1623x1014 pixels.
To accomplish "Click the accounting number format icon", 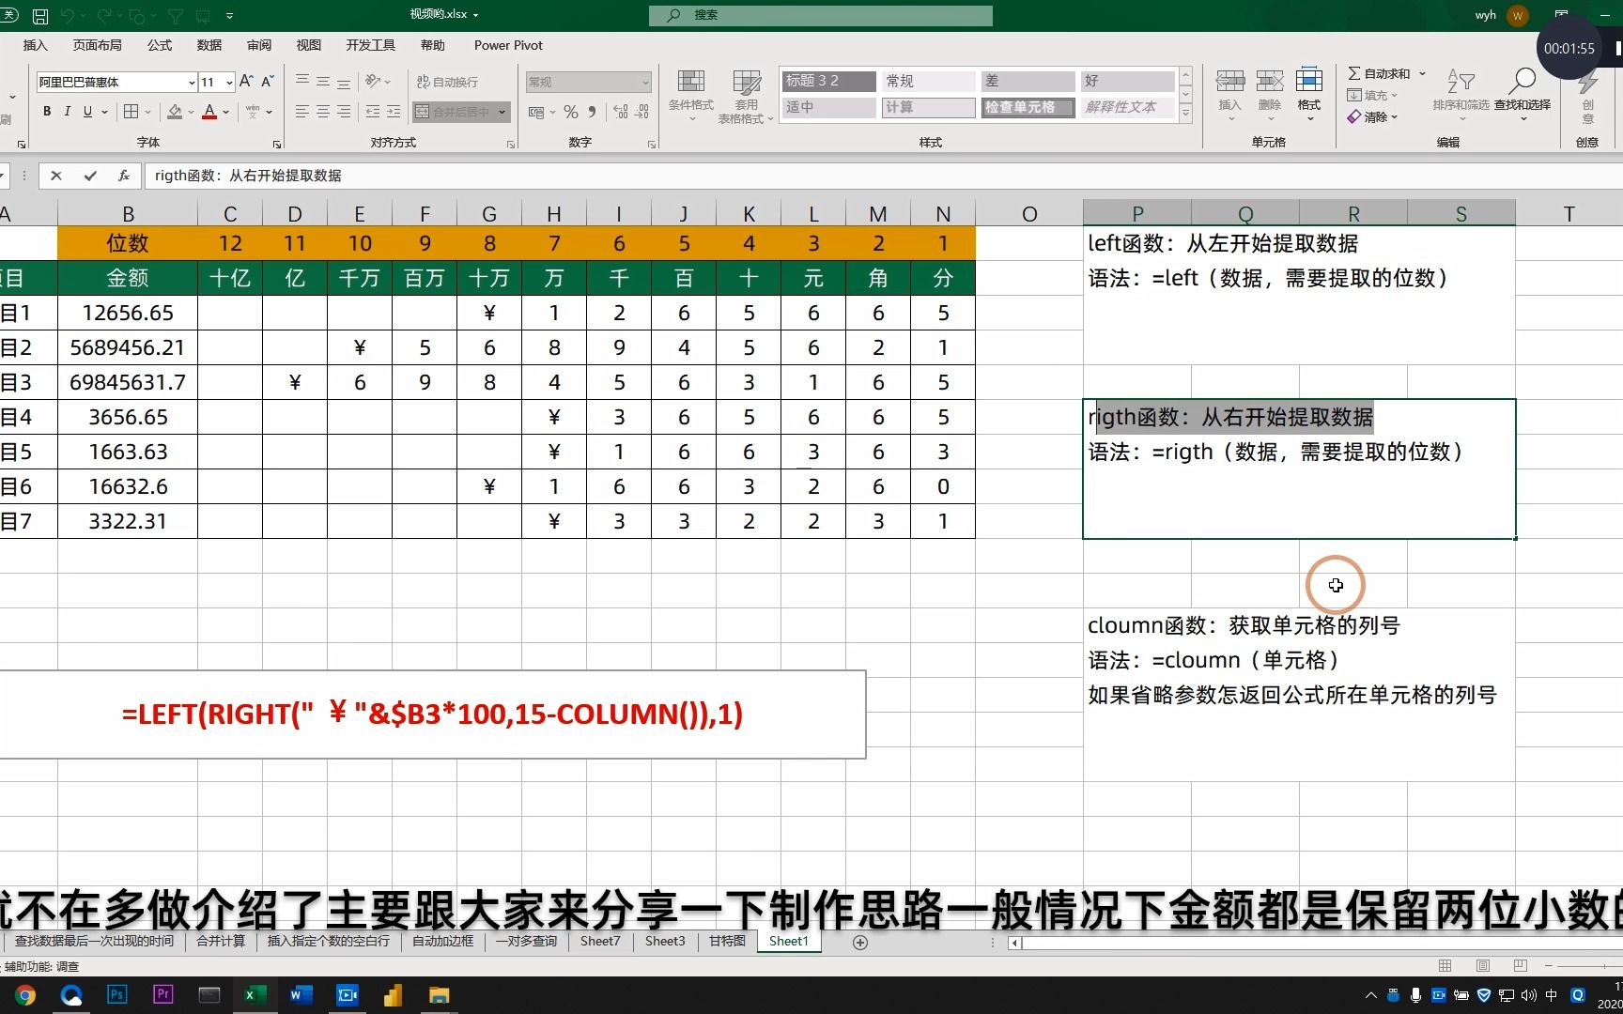I will [536, 112].
